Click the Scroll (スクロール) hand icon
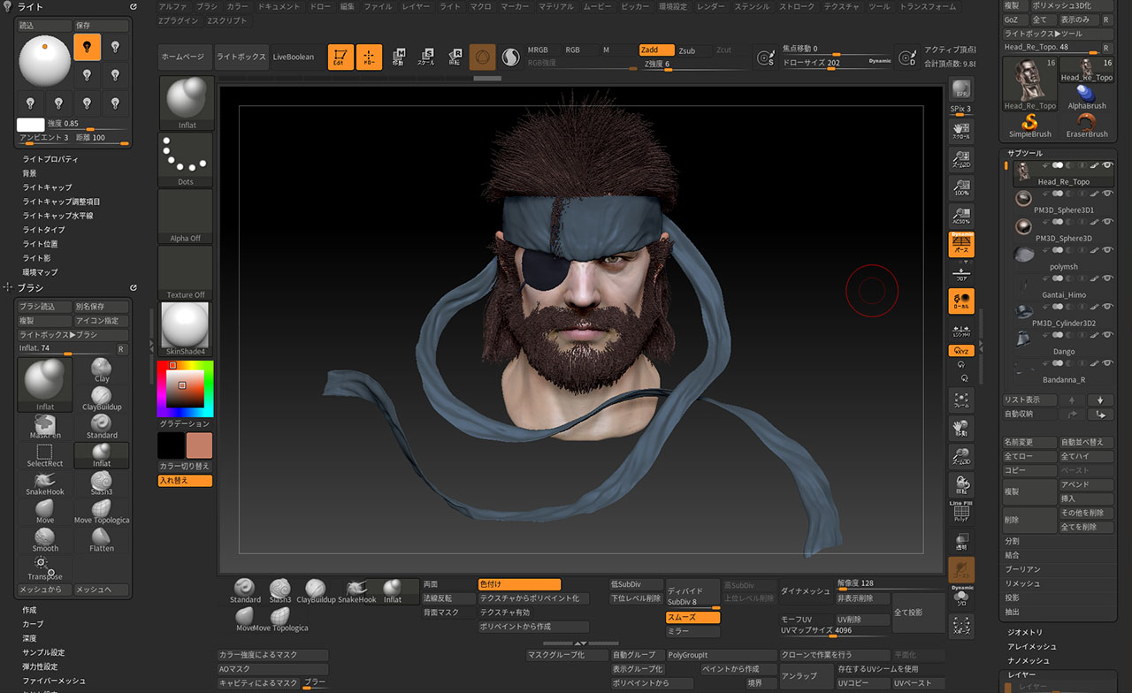 960,131
